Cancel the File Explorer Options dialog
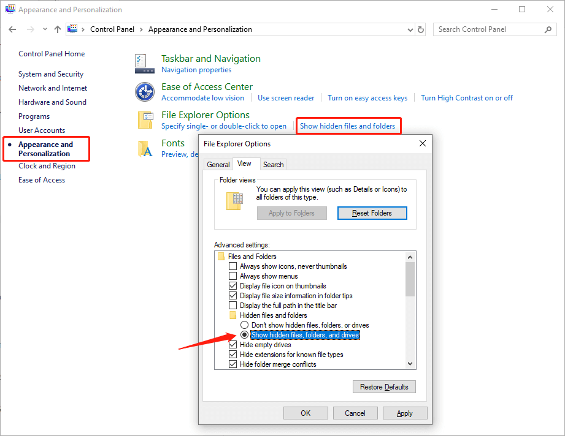The width and height of the screenshot is (565, 436). point(355,413)
